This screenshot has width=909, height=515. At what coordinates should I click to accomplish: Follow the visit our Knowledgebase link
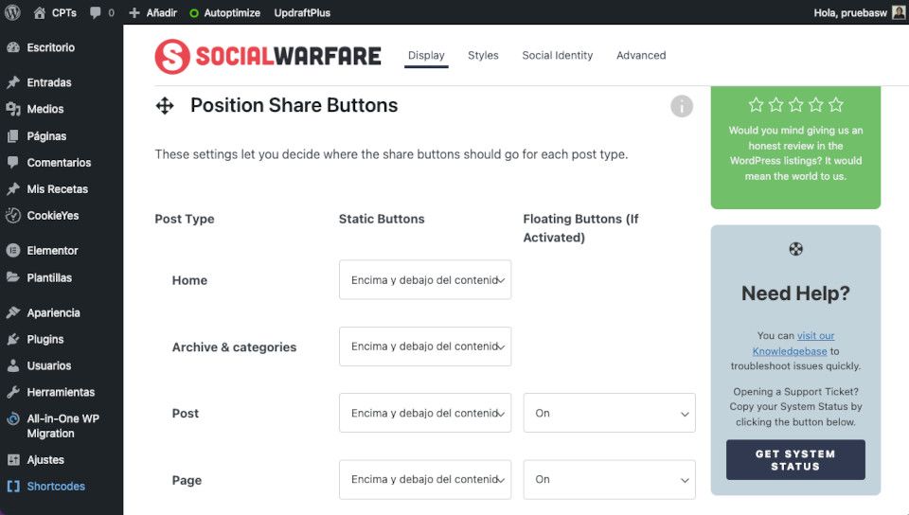click(x=793, y=344)
